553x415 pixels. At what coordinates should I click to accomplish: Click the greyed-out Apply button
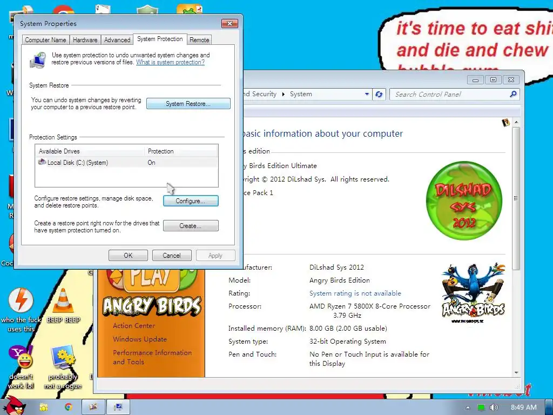point(215,255)
